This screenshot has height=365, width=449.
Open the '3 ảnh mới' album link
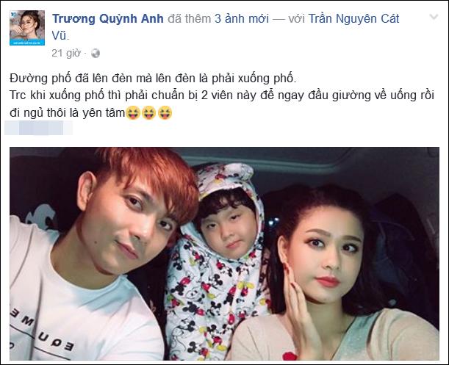(242, 19)
